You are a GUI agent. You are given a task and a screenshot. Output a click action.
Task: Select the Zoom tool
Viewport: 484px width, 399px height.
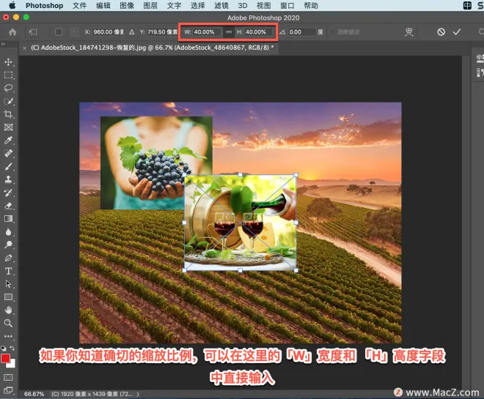pyautogui.click(x=8, y=323)
